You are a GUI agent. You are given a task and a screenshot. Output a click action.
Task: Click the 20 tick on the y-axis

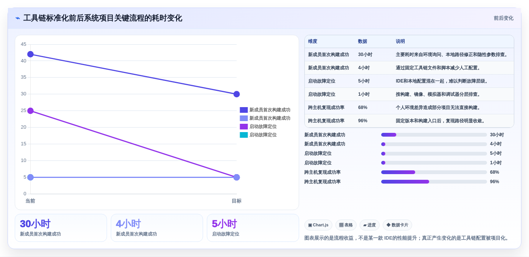[23, 127]
